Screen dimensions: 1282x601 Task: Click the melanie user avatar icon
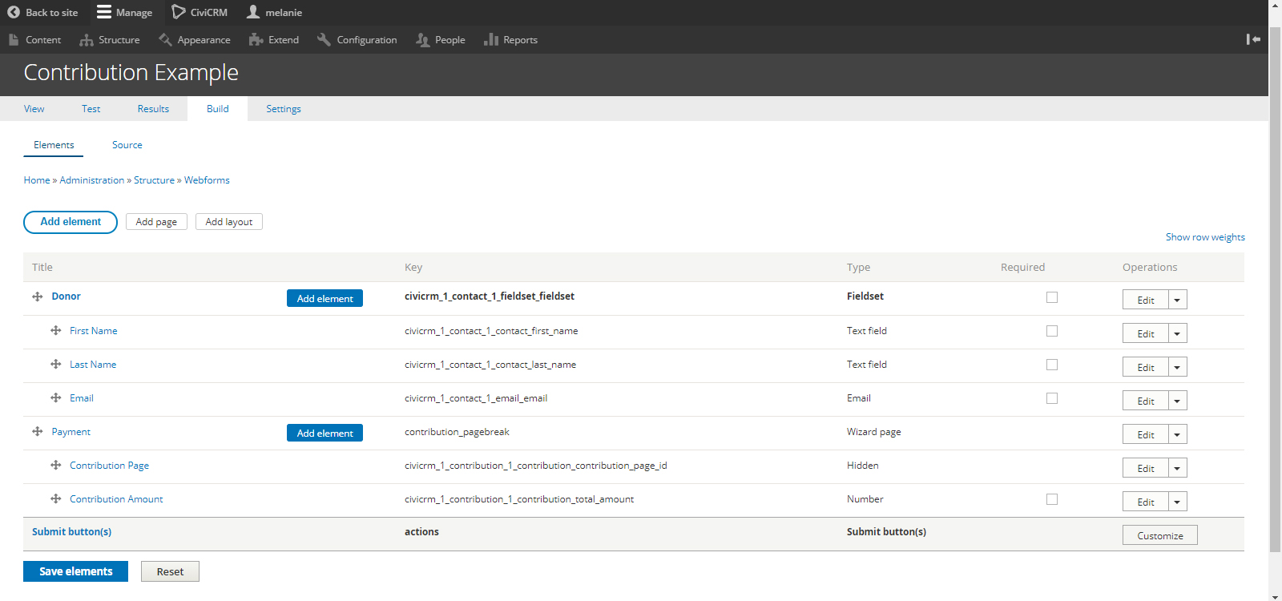253,12
